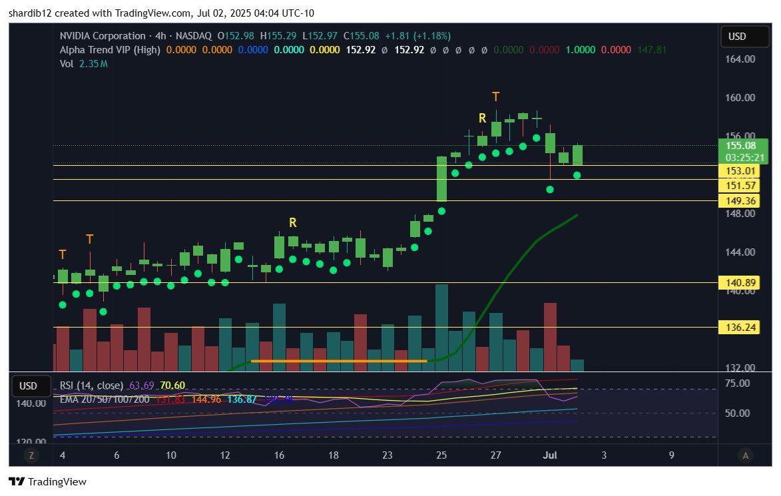The image size is (781, 496).
Task: Click the green Alpha Trend value 1.0000
Action: (581, 50)
